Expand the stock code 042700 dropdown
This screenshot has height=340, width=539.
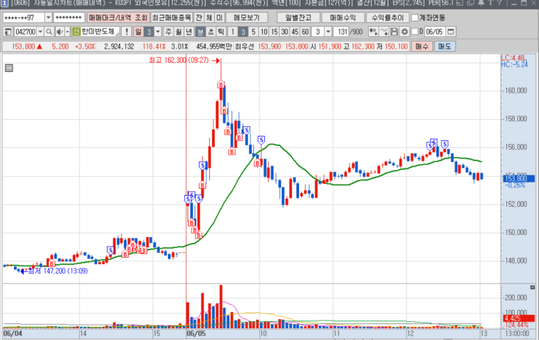point(39,32)
